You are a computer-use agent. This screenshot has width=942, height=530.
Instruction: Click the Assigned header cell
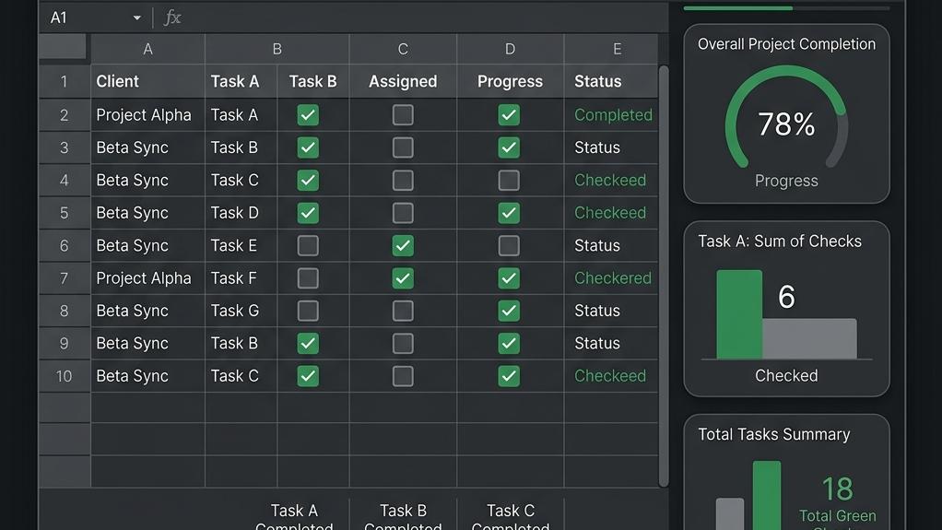[403, 81]
